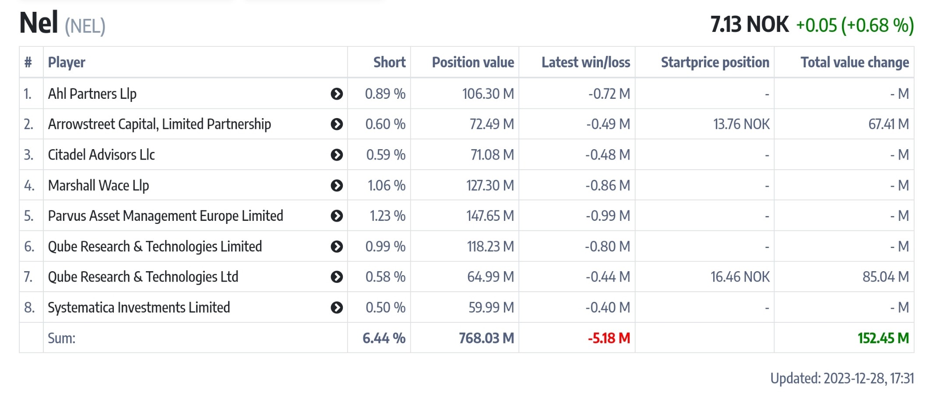The height and width of the screenshot is (405, 933).
Task: Click arrow icon beside Ahl Partners Llp
Action: (336, 94)
